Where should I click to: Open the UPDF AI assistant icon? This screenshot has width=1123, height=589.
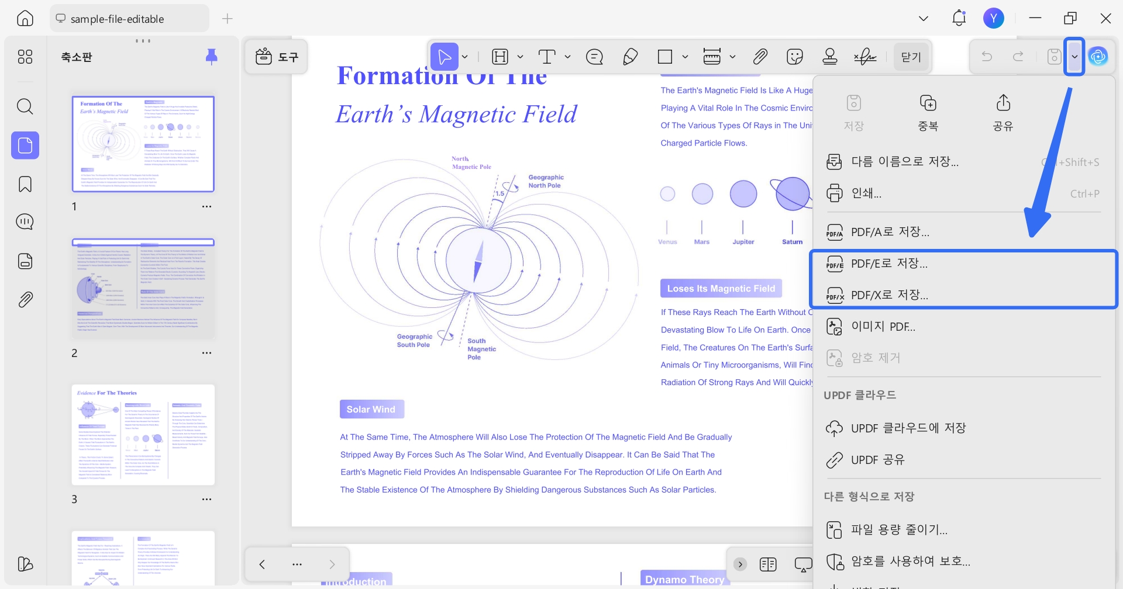[x=1098, y=57]
